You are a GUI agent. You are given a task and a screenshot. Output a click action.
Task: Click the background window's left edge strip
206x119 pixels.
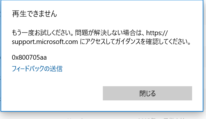click(x=0, y=59)
